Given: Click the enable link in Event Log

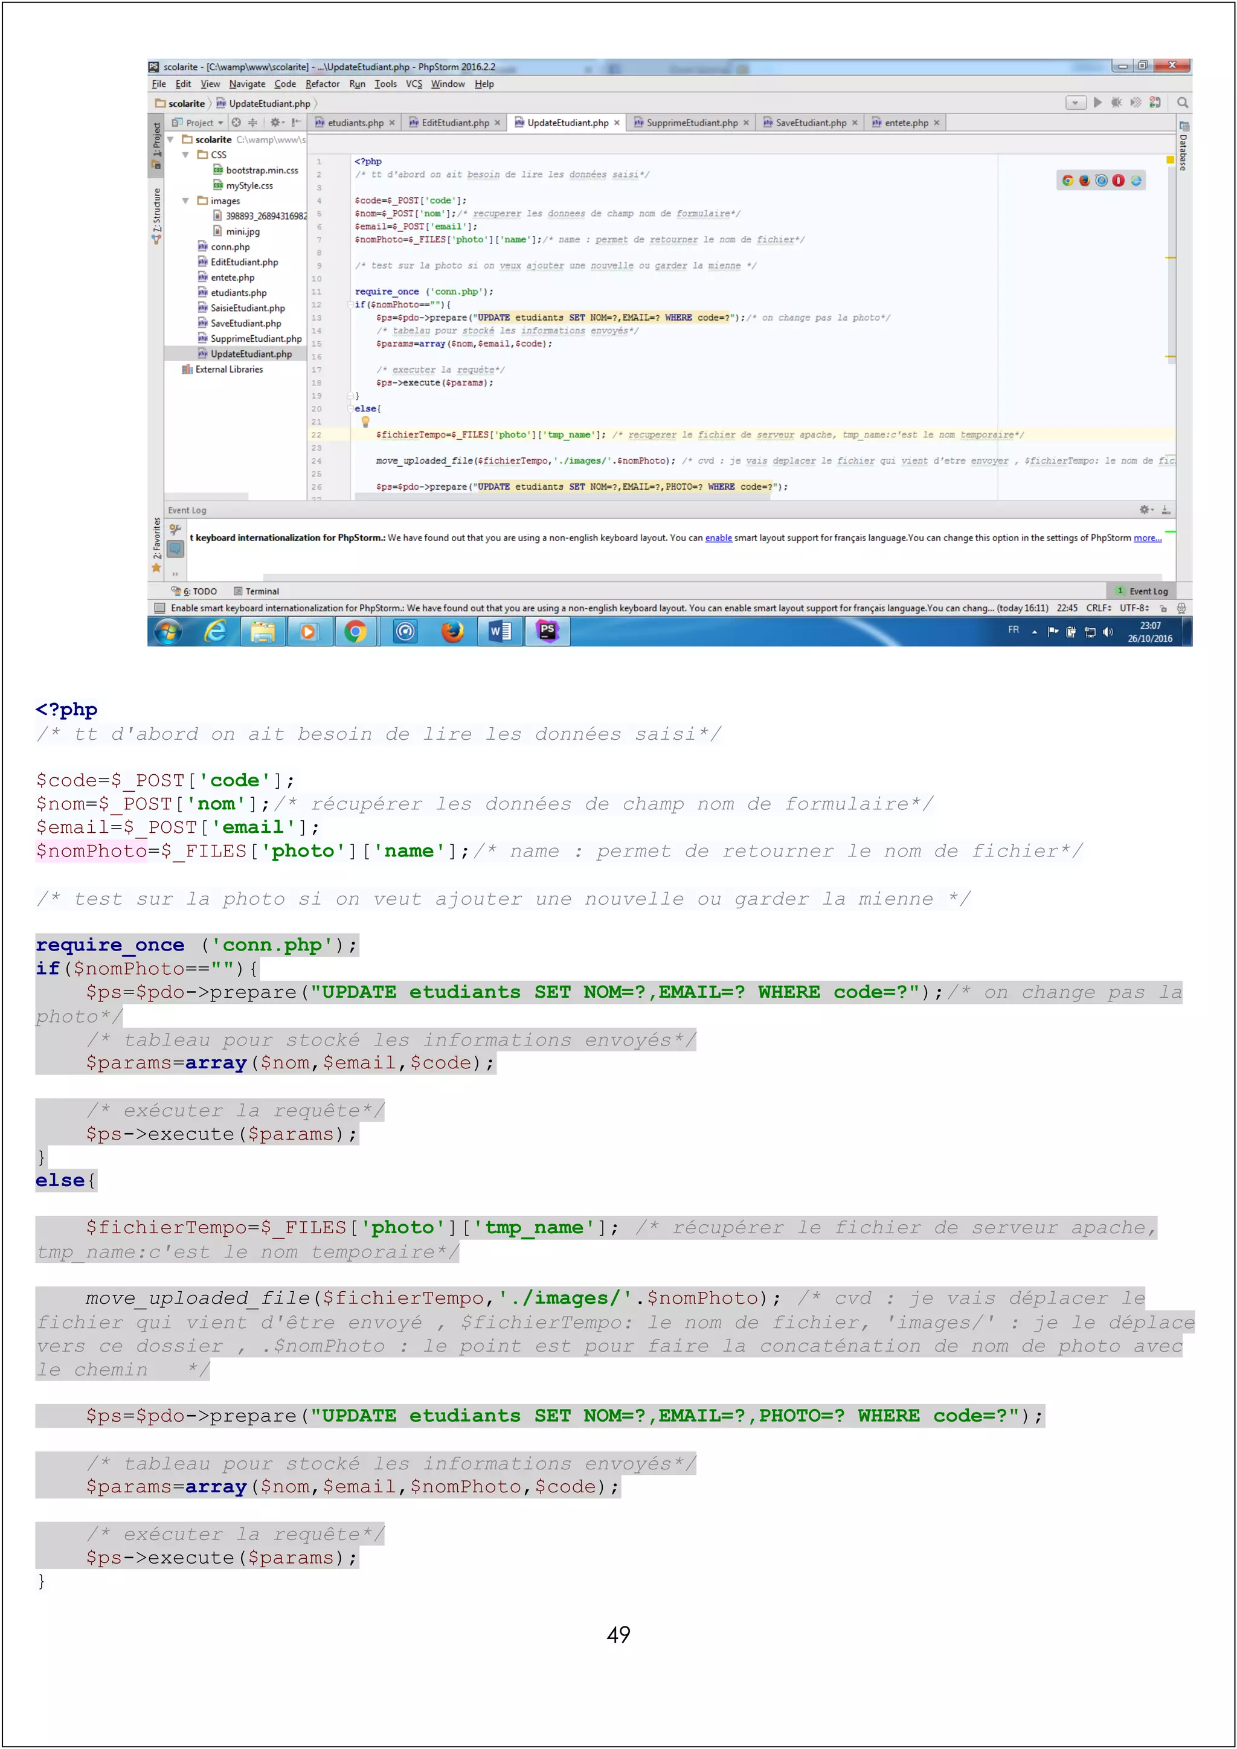Looking at the screenshot, I should point(718,538).
